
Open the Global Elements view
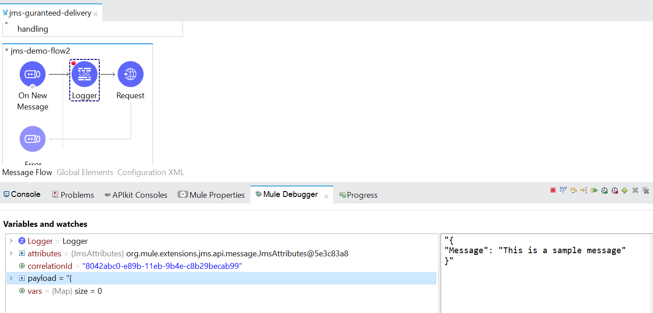(x=85, y=172)
